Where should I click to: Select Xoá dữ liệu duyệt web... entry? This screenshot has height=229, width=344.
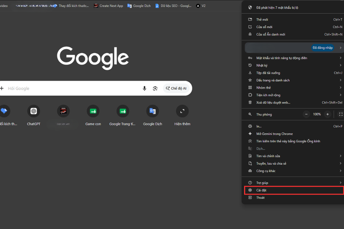[x=294, y=102]
